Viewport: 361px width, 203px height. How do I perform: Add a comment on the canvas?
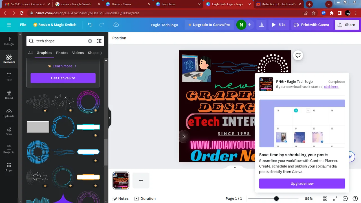tap(298, 55)
